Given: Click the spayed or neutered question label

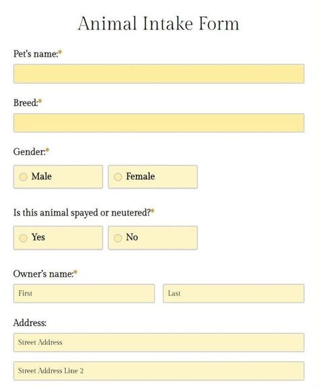Looking at the screenshot, I should point(82,213).
